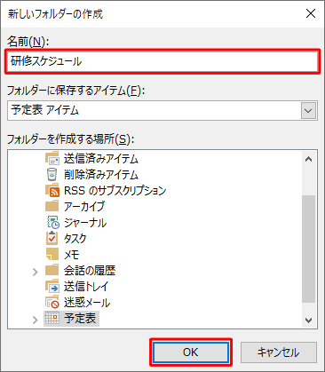Click the Archive (アーカイブ) folder icon
Image resolution: width=325 pixels, height=372 pixels.
point(52,206)
